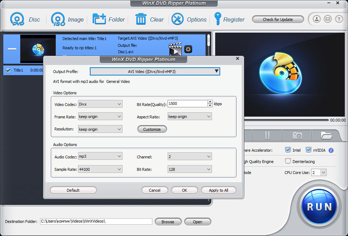
Task: Click the nVIDIA info icon
Action: click(x=331, y=150)
